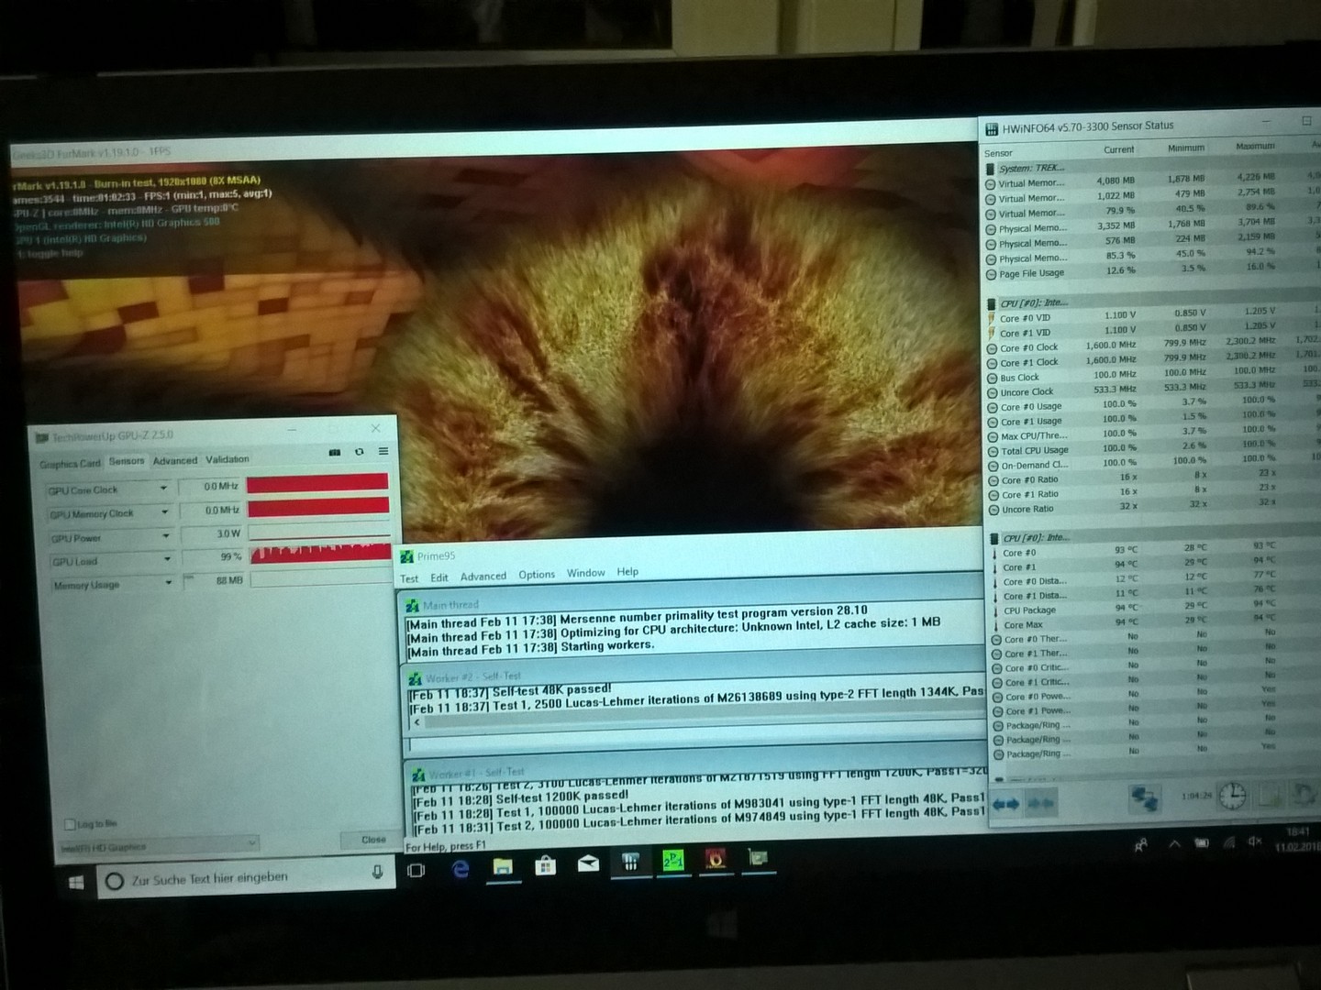Click the Wi-Fi network tray icon

(1228, 842)
